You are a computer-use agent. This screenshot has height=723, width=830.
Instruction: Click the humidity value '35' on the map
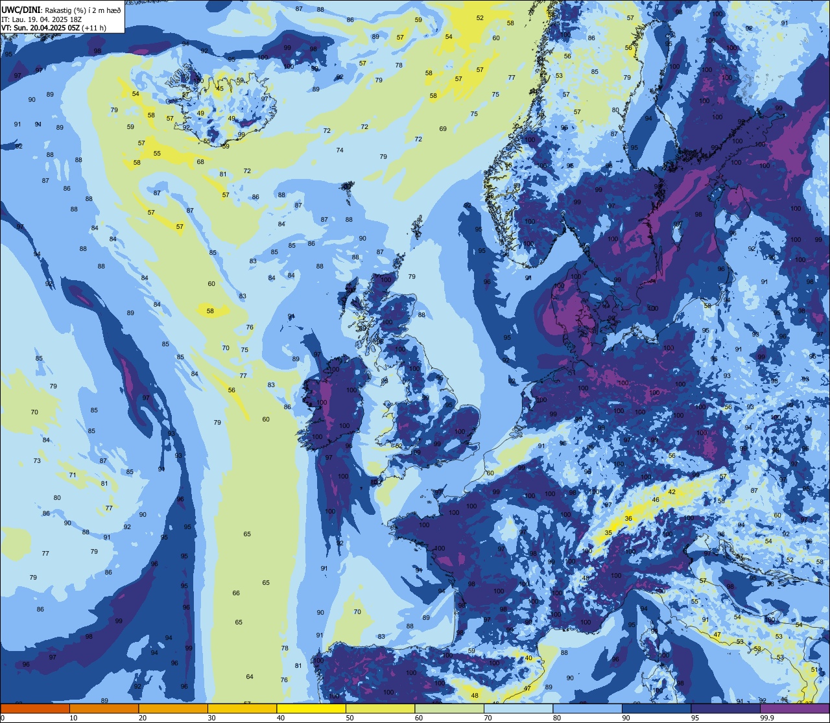click(x=608, y=533)
